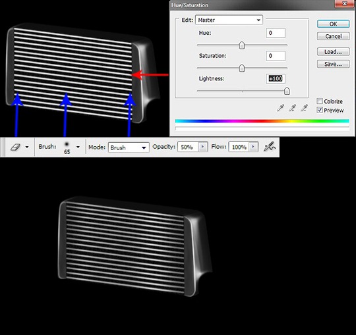Enable the Colorize checkbox
The image size is (356, 335).
[320, 101]
